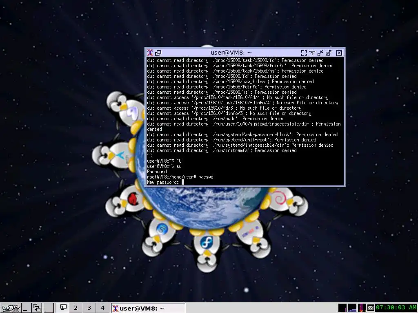Switch to workspace 4
Image resolution: width=418 pixels, height=313 pixels.
102,308
